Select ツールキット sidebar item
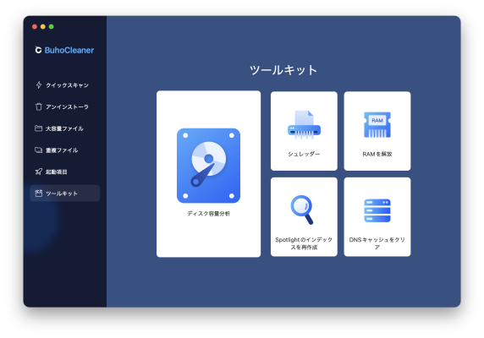The width and height of the screenshot is (484, 338). click(65, 194)
